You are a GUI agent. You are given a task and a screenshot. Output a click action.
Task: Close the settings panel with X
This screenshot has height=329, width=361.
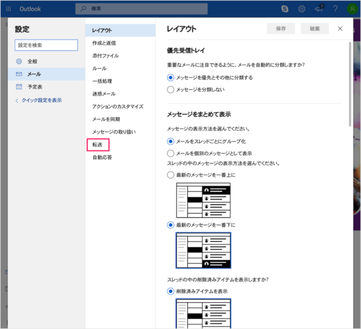pyautogui.click(x=340, y=29)
